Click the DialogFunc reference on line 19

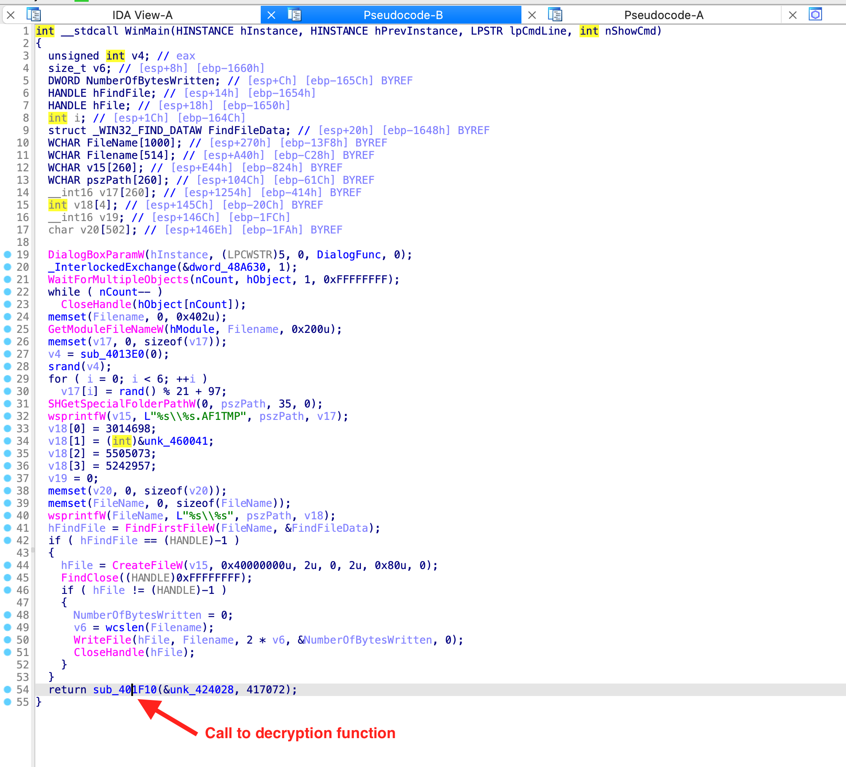click(349, 254)
